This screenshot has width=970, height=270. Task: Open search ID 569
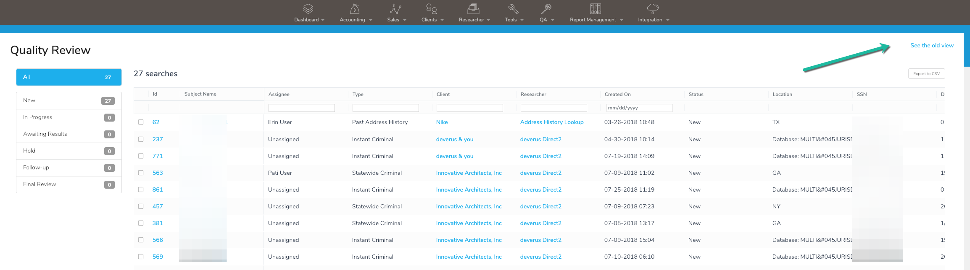coord(158,257)
